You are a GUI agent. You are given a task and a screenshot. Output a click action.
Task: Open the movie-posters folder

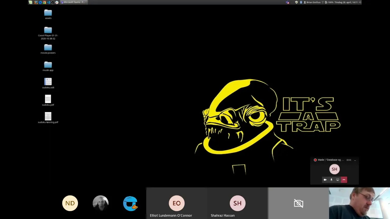pyautogui.click(x=48, y=49)
